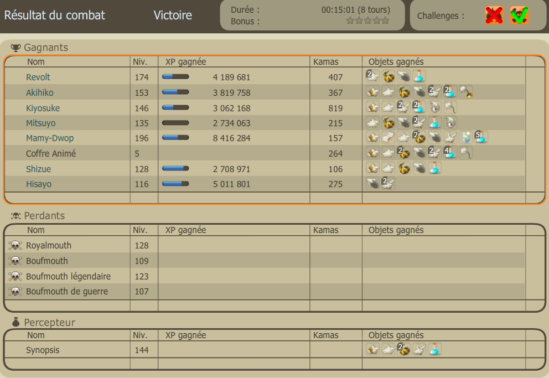Click the skull icon next to Boufmouth de guerre
Screen dimensions: 549x378
(15, 292)
